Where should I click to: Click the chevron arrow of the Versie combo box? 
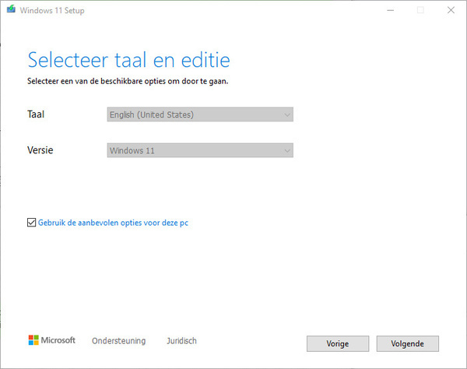[x=287, y=151]
